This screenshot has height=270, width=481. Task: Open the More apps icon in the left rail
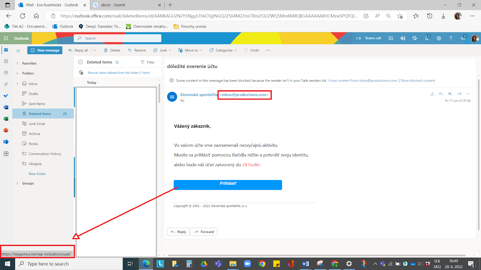(6, 154)
